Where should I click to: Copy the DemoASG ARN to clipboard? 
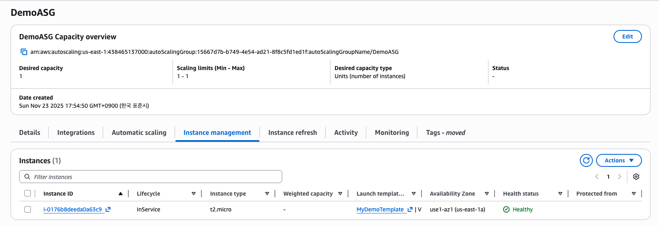pos(24,52)
